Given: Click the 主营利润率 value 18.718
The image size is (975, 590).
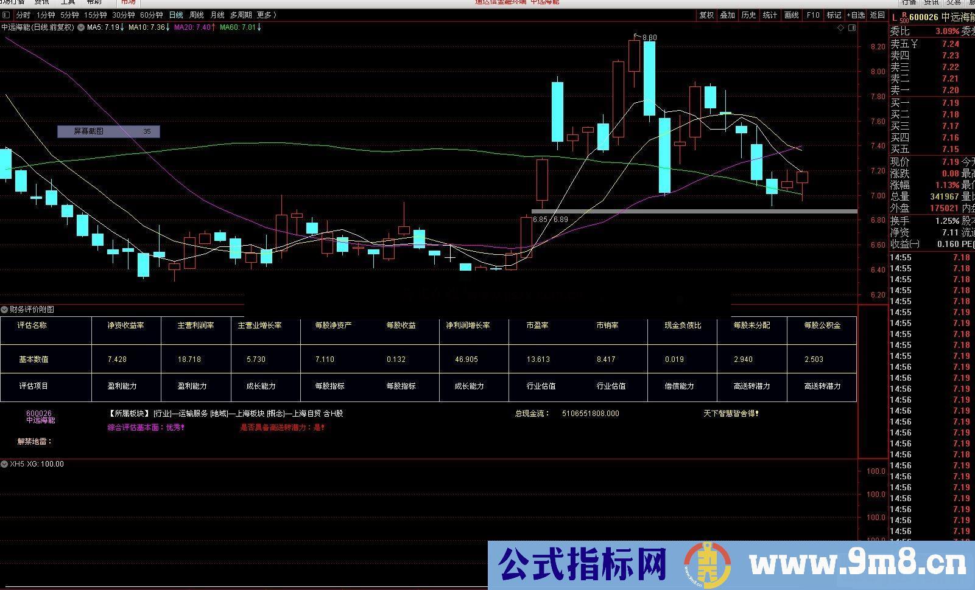Looking at the screenshot, I should click(189, 359).
